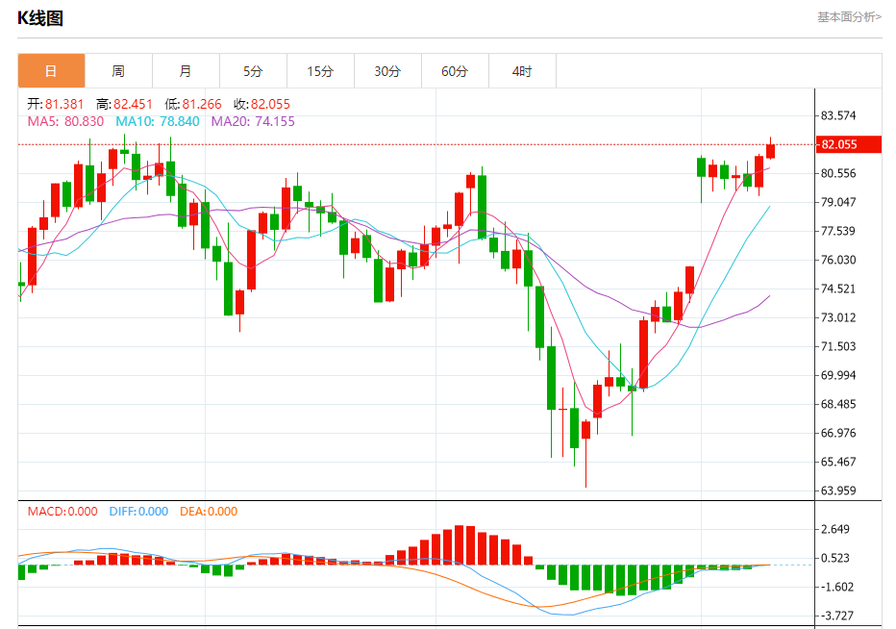
Task: Click the 69.994 price axis label
Action: click(838, 375)
